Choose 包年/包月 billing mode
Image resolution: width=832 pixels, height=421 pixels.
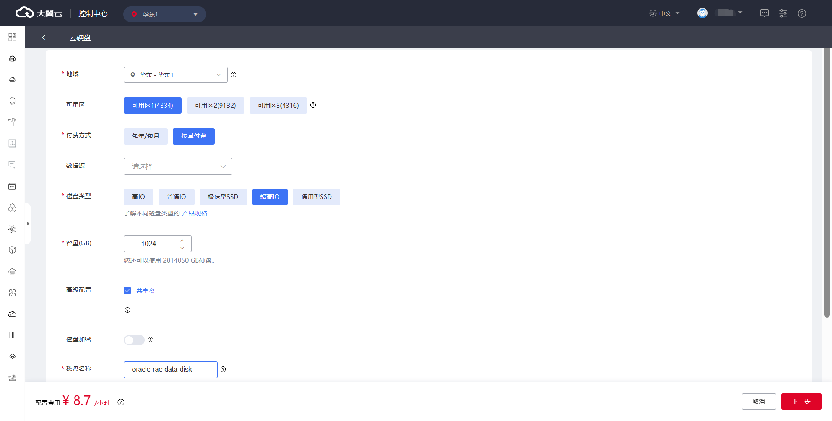click(x=146, y=136)
